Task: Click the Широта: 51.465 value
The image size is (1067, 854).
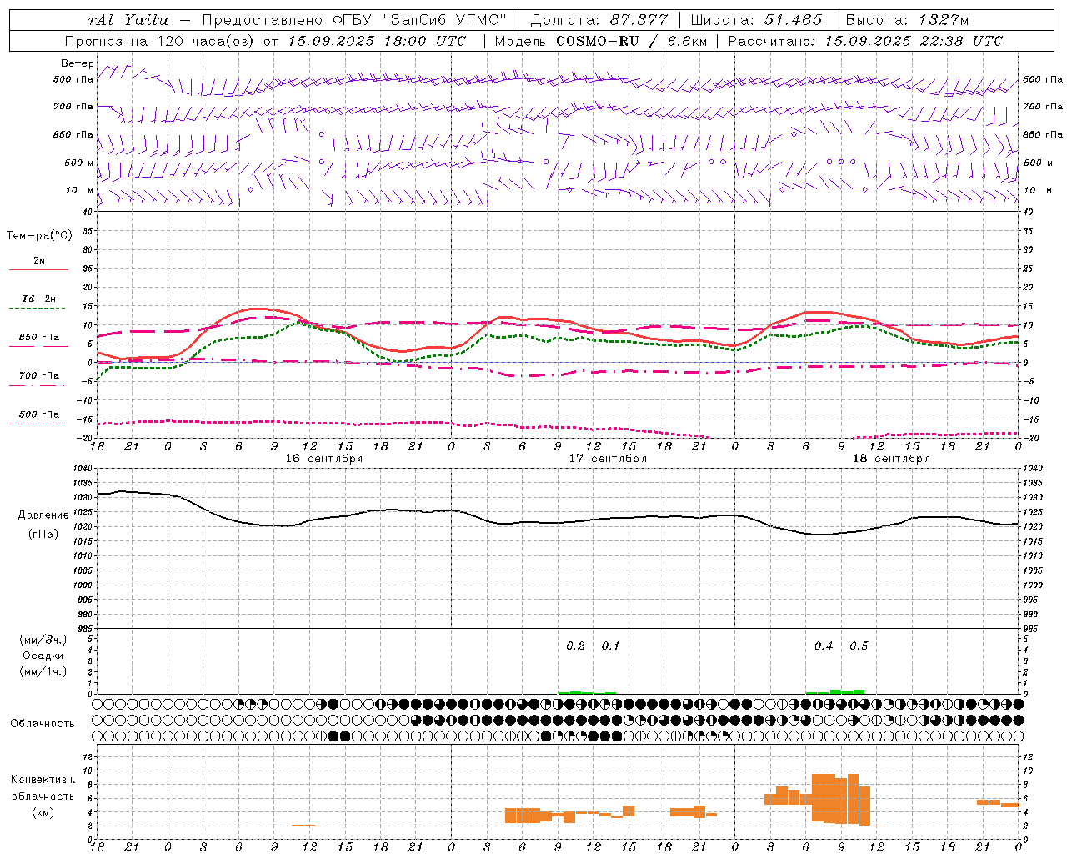Action: pos(757,20)
